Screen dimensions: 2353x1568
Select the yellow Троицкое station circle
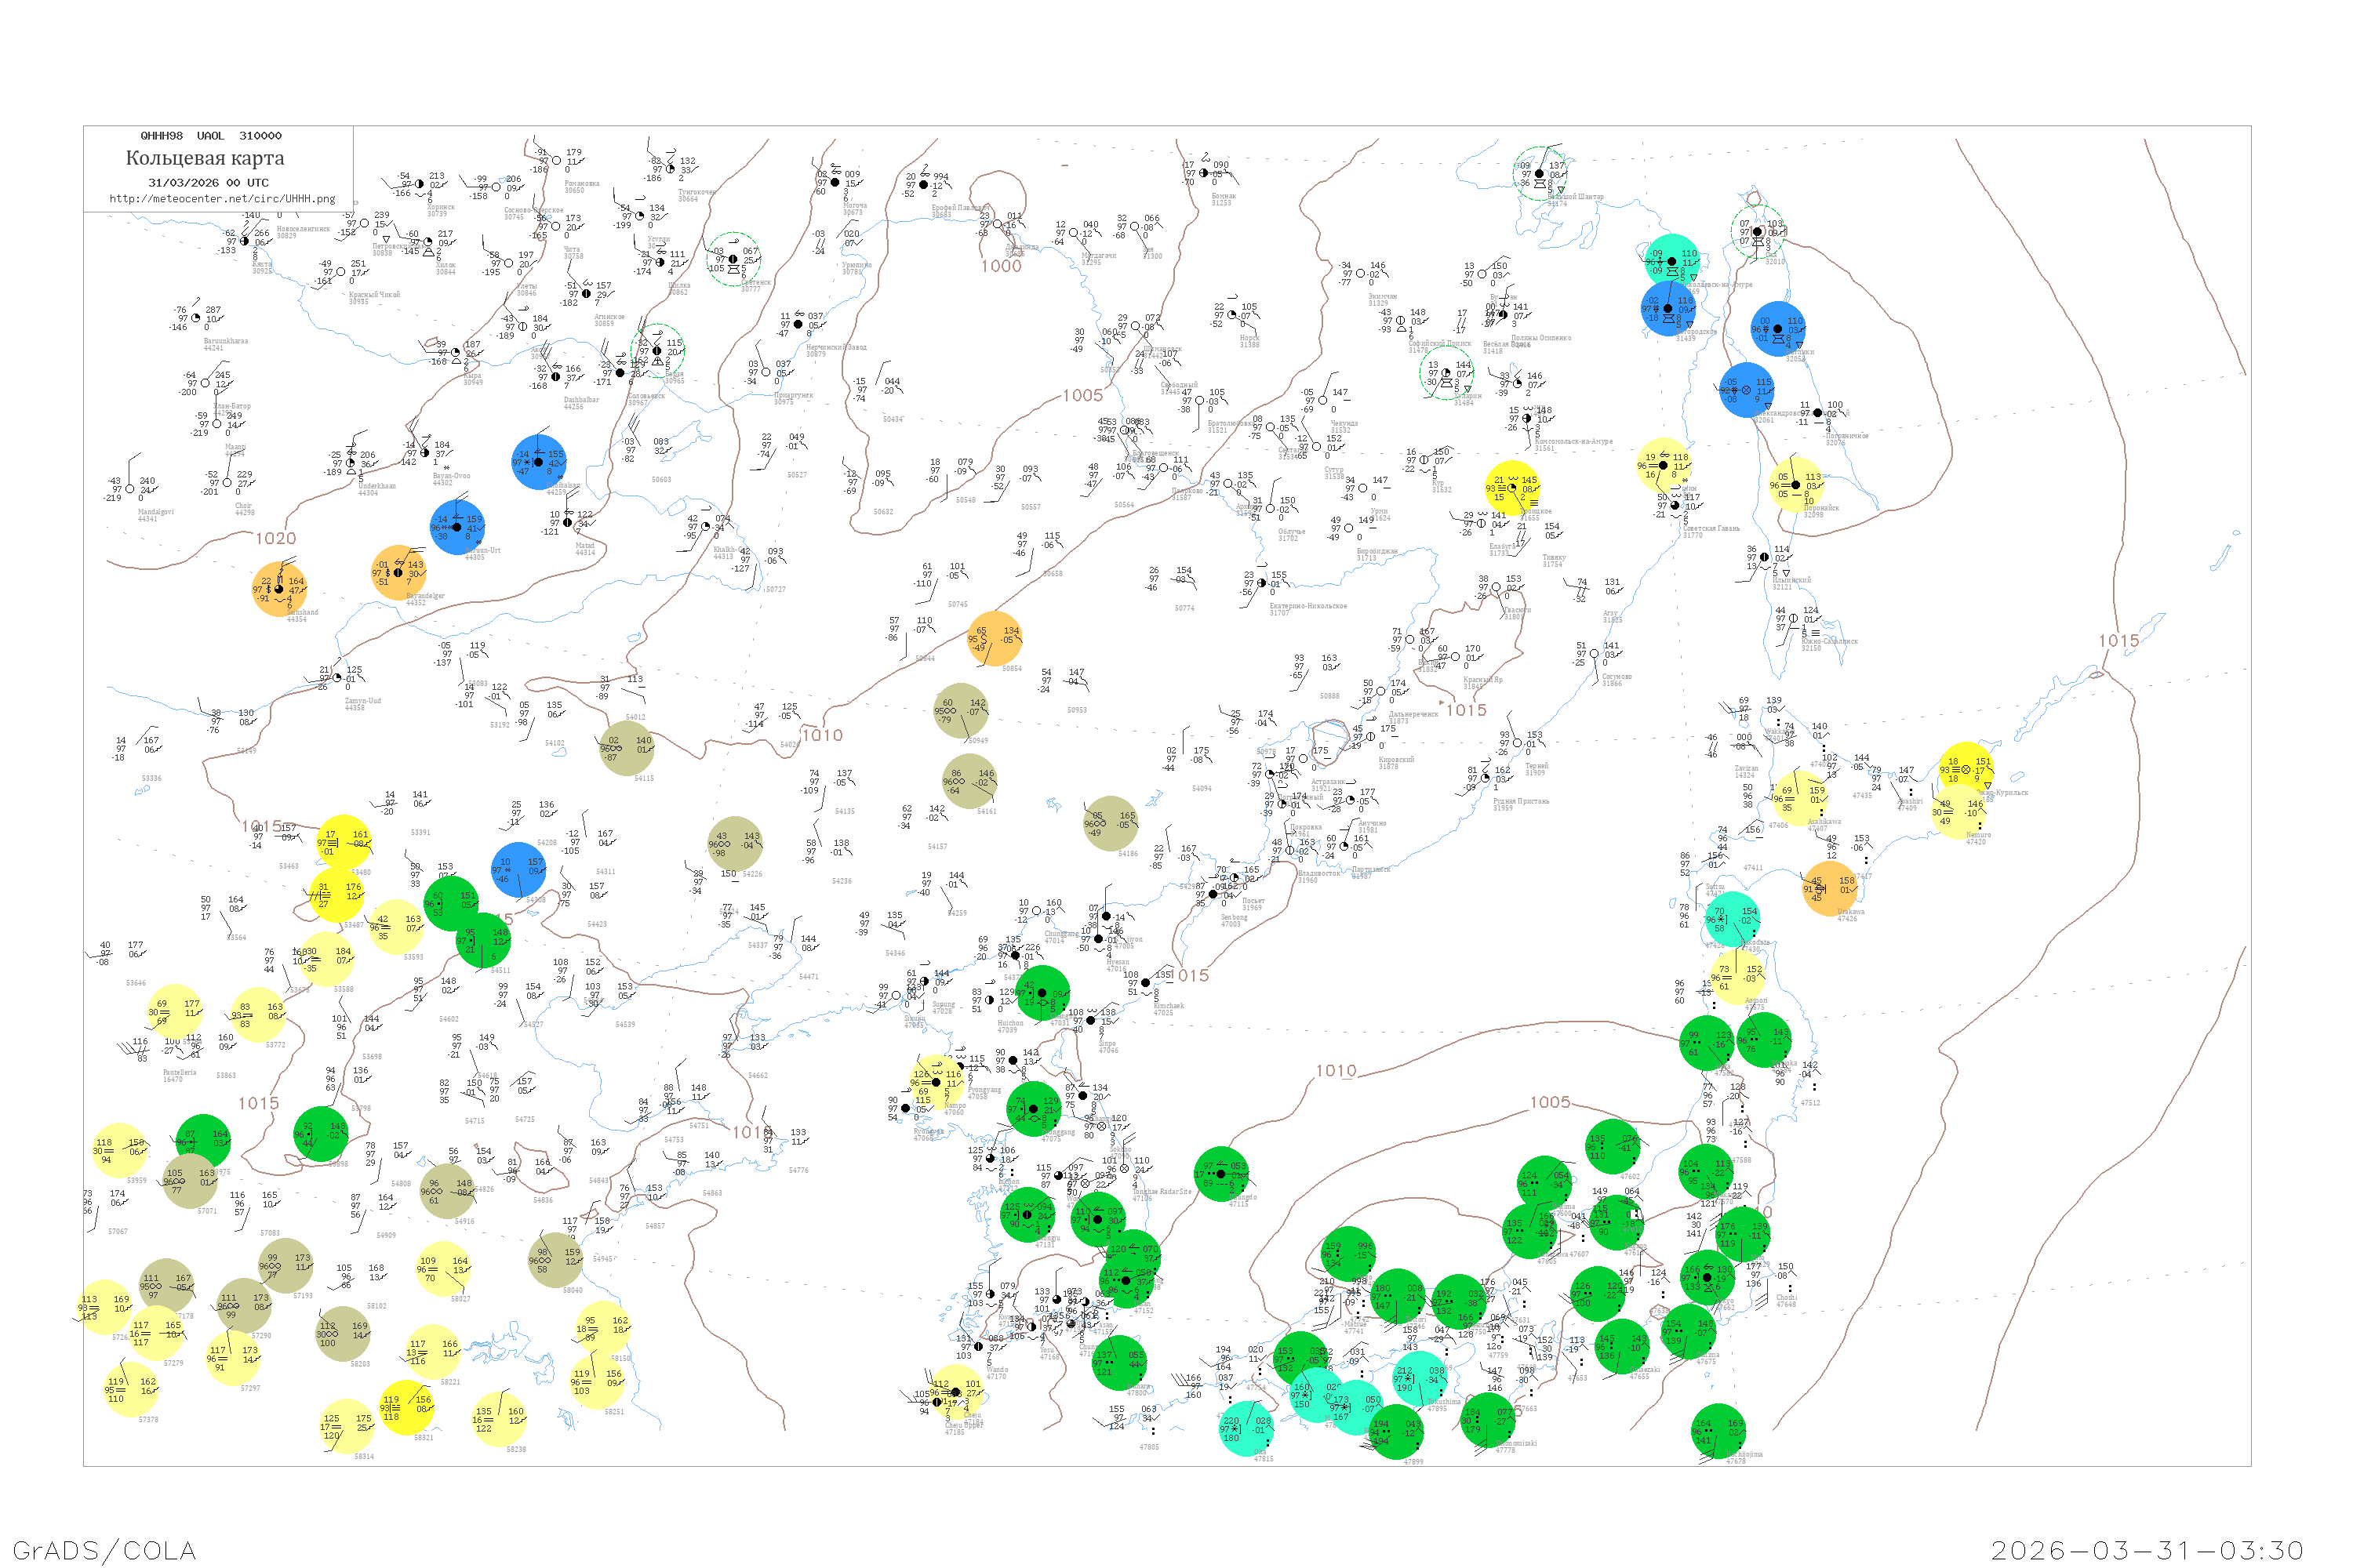1511,488
